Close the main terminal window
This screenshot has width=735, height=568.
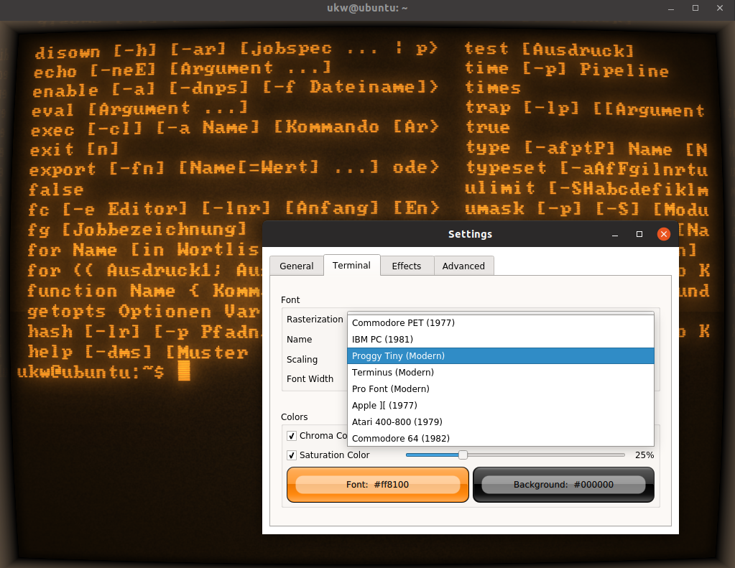[x=719, y=8]
